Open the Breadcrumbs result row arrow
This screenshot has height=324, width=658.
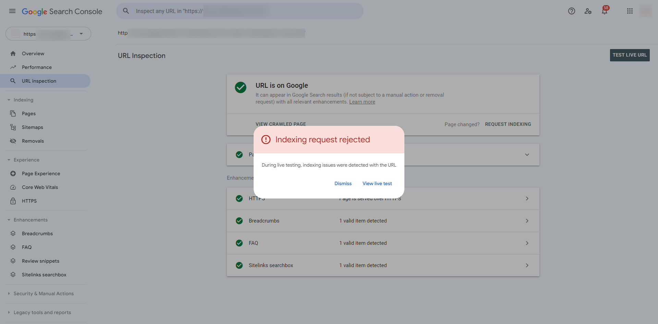tap(527, 221)
